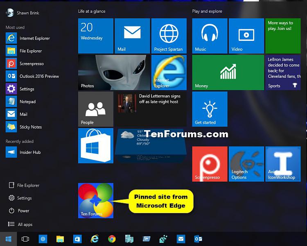The image size is (307, 246).
Task: Click the Photos alien thumbnail tile
Action: [x=114, y=72]
